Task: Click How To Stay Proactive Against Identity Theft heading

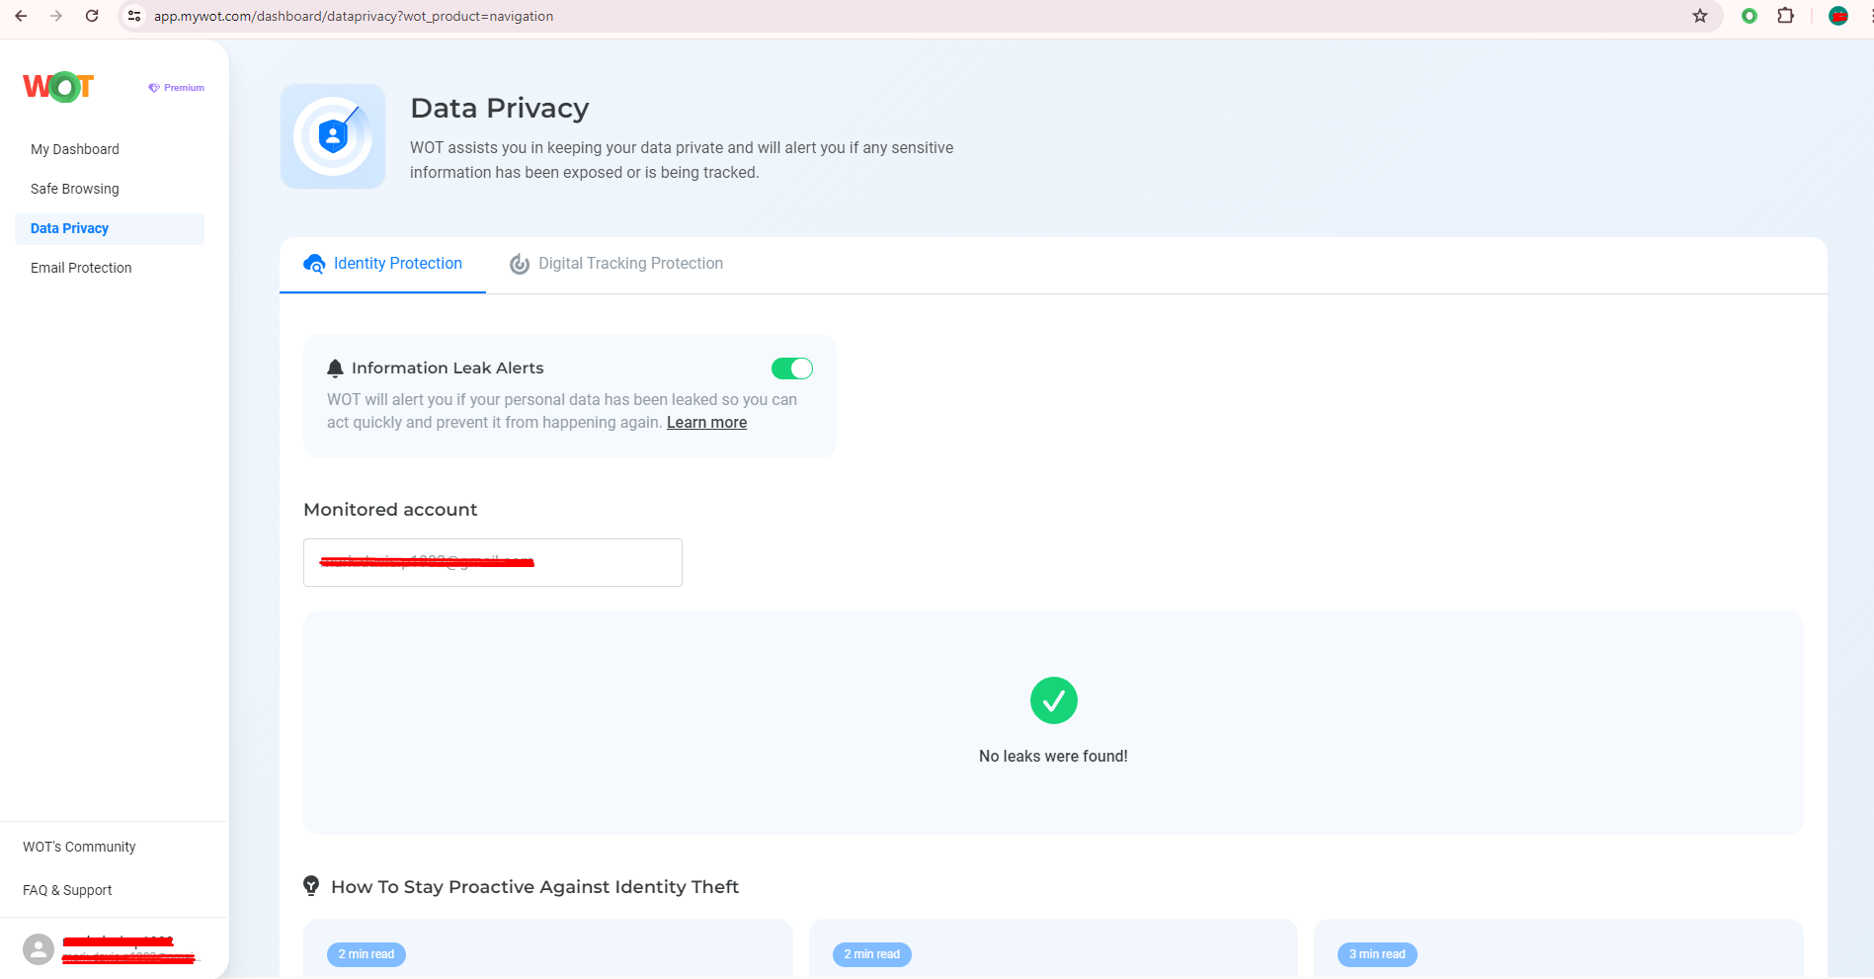Action: point(534,887)
